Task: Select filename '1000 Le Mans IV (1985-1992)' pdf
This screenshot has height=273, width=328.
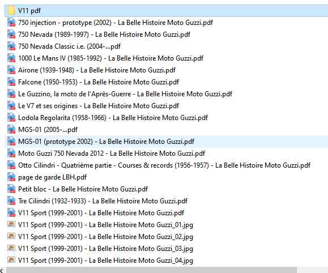Action: coord(110,58)
